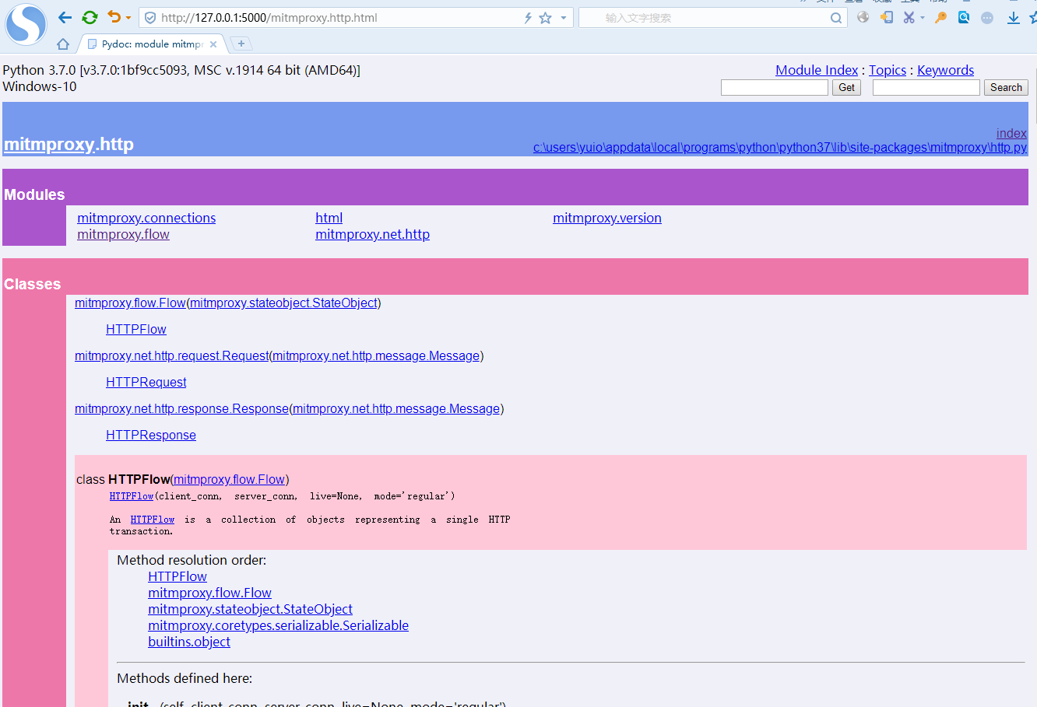Click the address bar URL field
Screen dimensions: 1037x707
pos(335,18)
